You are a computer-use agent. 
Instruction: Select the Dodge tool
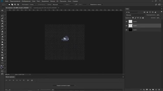point(2,44)
